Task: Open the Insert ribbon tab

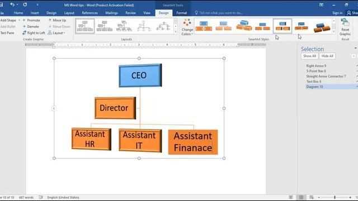Action: click(x=35, y=13)
